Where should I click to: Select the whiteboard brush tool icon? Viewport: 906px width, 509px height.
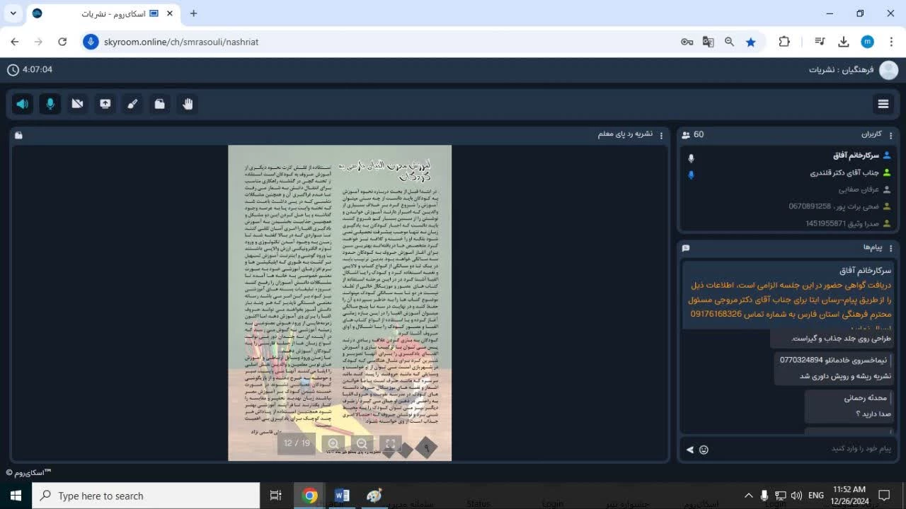132,104
